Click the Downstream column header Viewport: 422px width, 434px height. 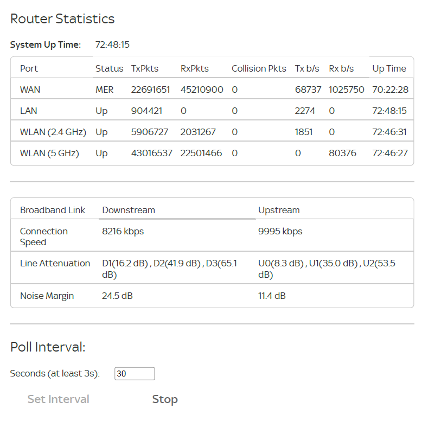point(129,210)
